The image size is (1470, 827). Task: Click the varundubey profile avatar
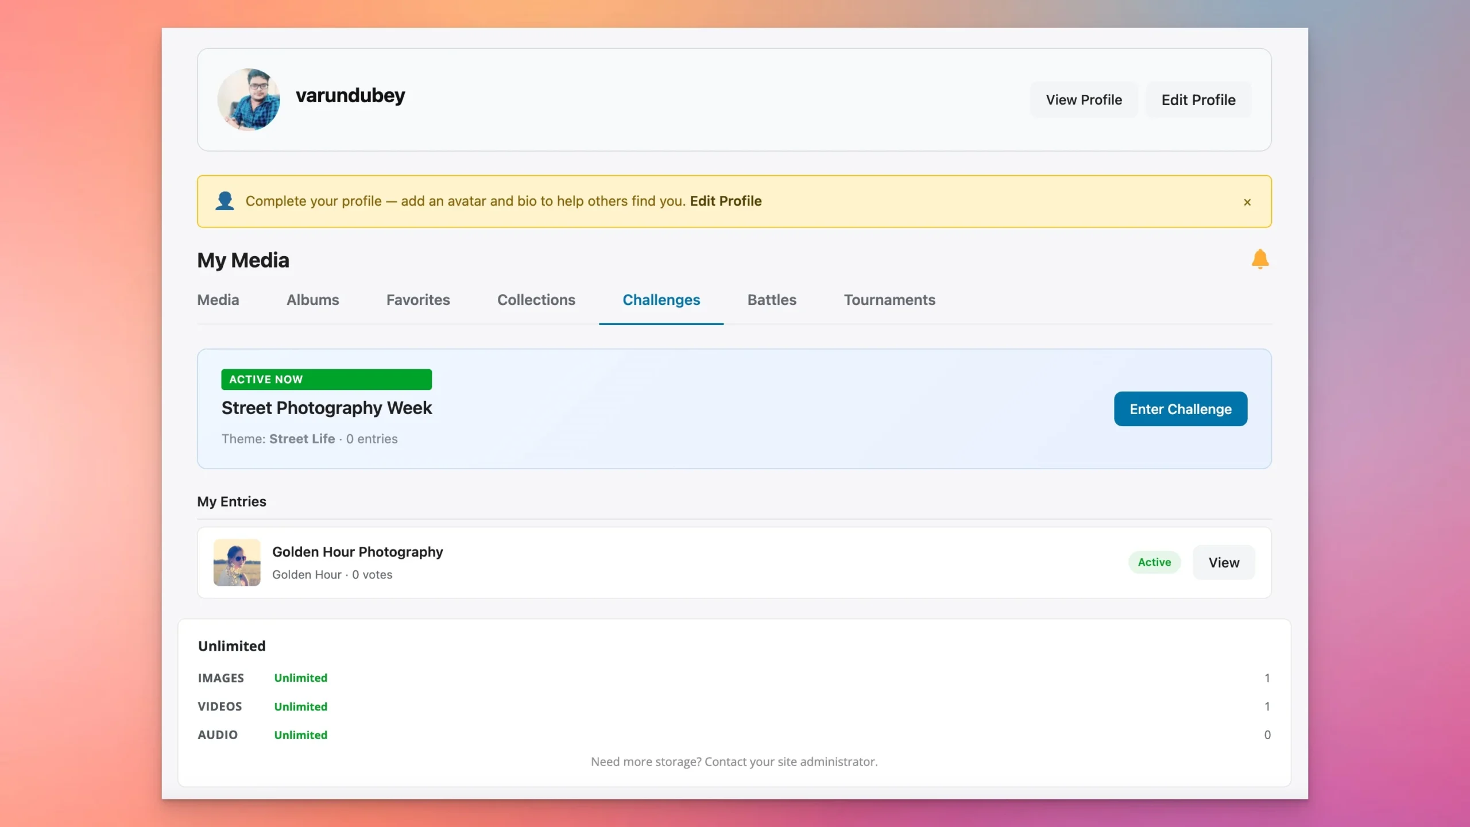249,99
